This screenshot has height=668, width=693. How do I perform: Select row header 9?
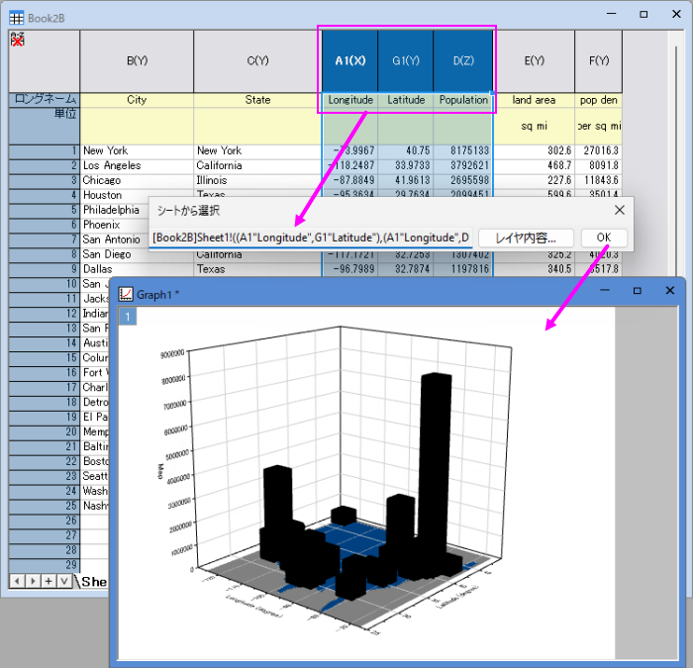point(45,269)
